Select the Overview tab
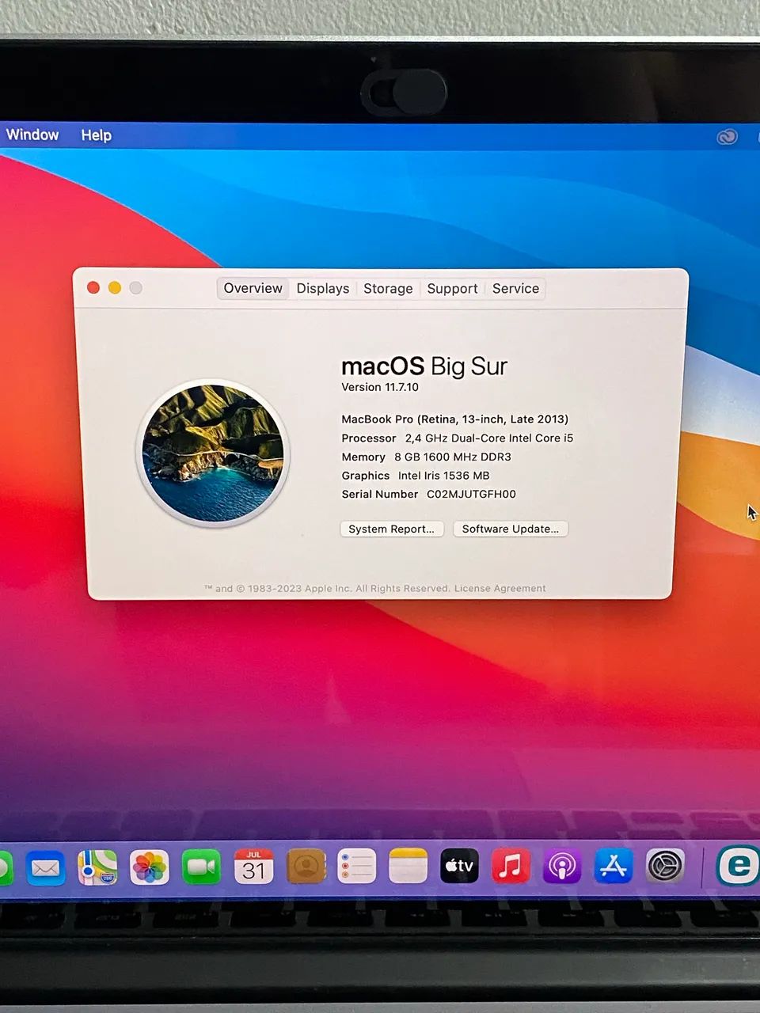Viewport: 760px width, 1013px height. [253, 288]
